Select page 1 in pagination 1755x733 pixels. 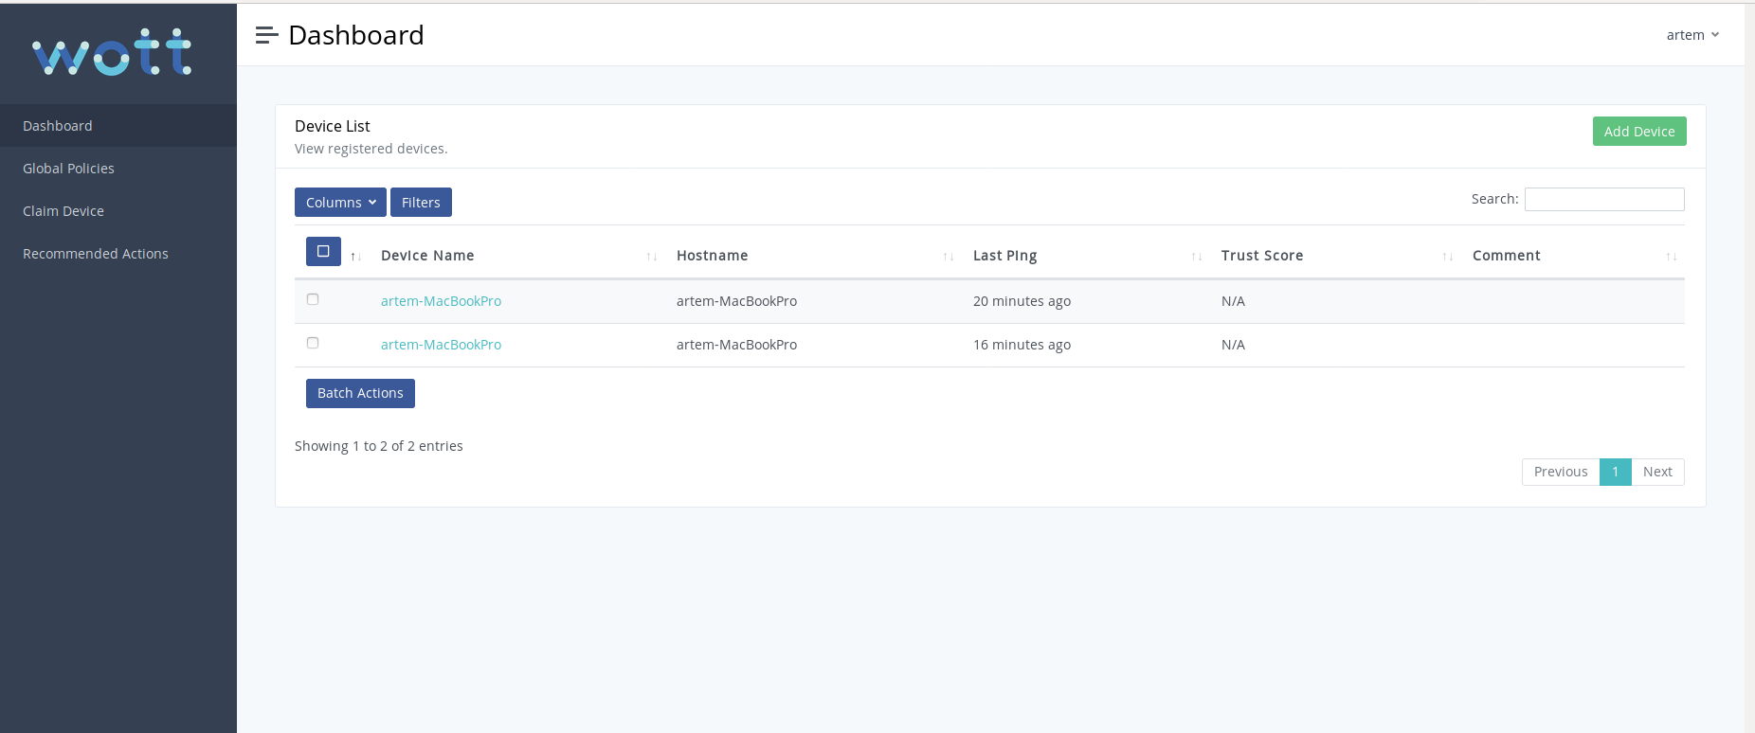1616,472
